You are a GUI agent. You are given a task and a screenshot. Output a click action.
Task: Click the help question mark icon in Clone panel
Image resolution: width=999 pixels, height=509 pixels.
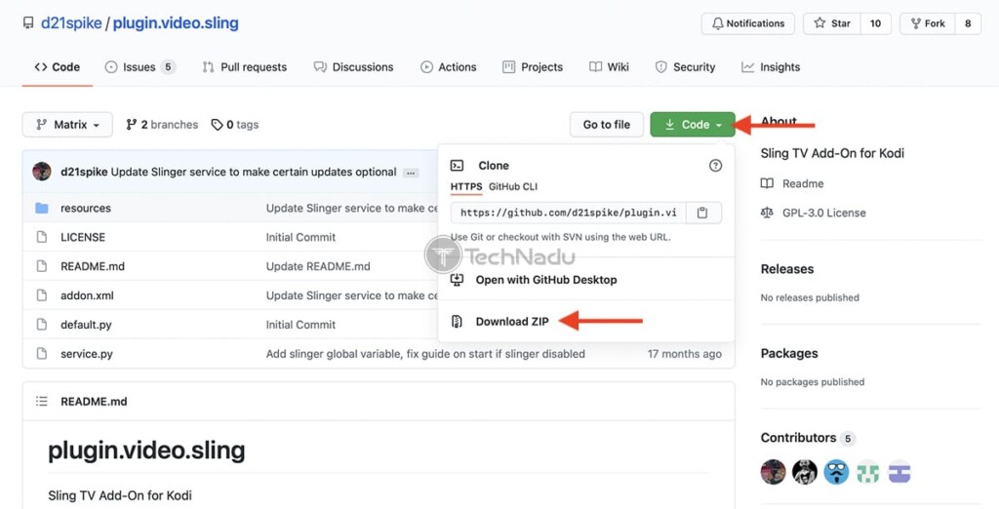[715, 166]
